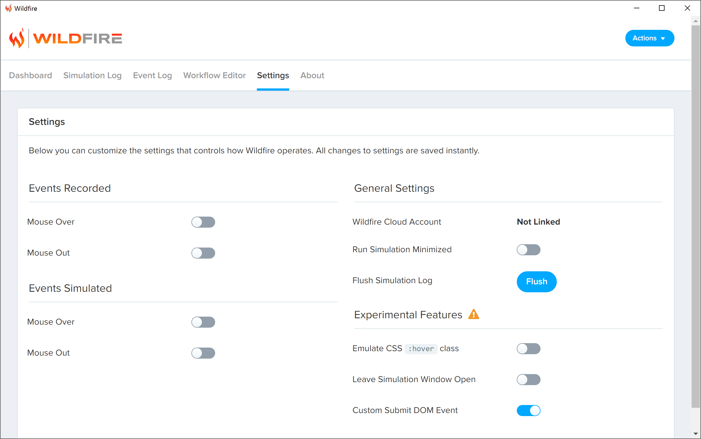Disable Custom Submit DOM Event switch
The width and height of the screenshot is (701, 439).
[528, 411]
